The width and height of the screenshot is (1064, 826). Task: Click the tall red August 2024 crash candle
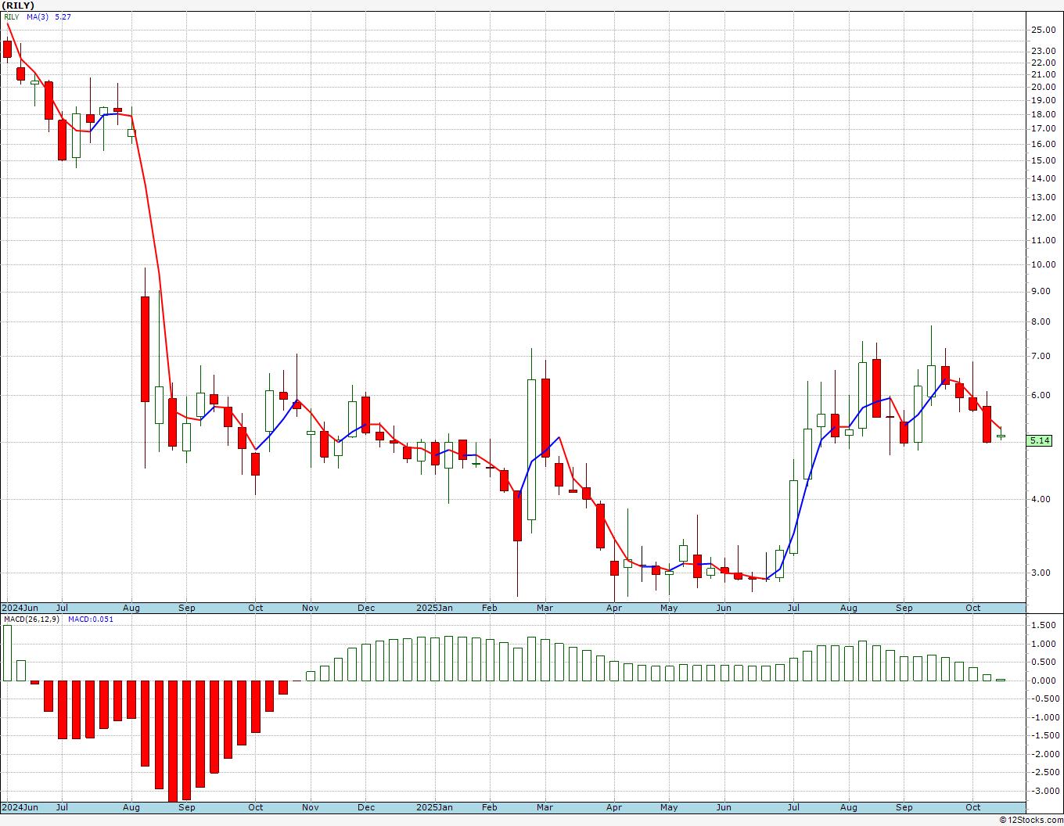(145, 349)
